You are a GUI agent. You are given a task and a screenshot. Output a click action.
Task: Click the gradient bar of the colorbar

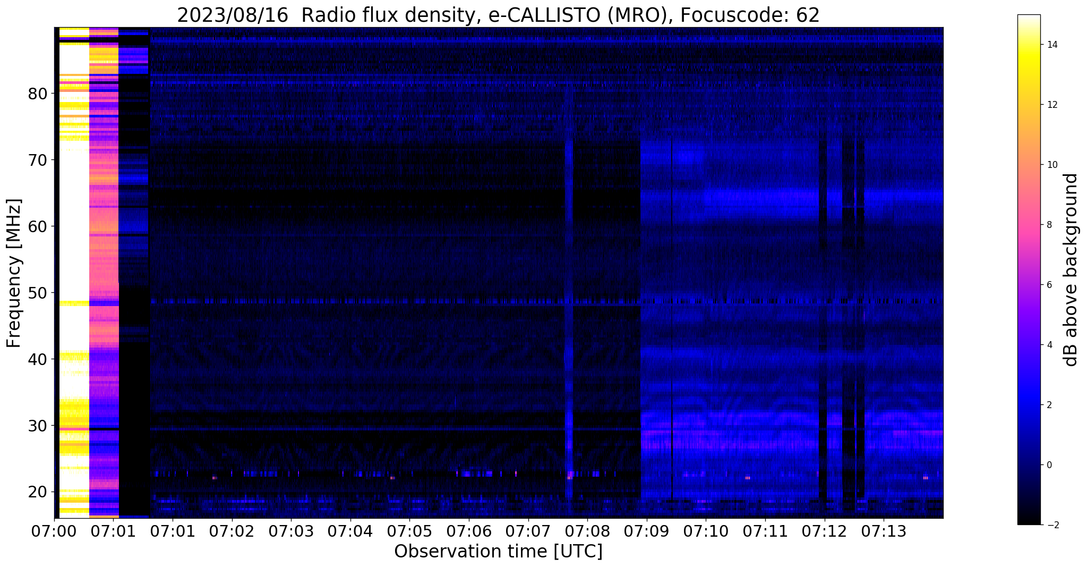(1029, 269)
